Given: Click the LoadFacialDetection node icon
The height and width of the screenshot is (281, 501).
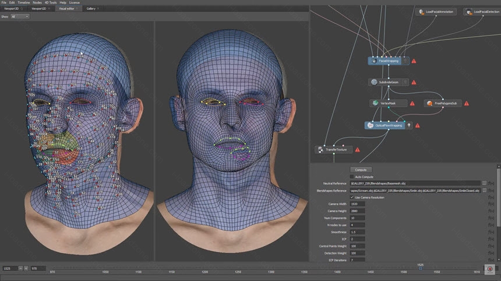Looking at the screenshot, I should [x=469, y=12].
